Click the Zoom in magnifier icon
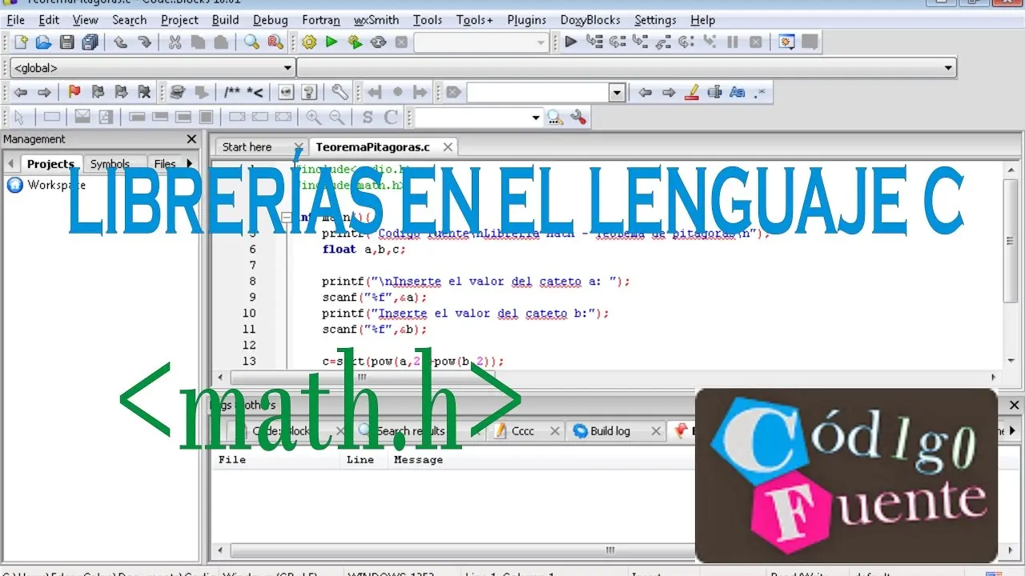 pyautogui.click(x=314, y=118)
